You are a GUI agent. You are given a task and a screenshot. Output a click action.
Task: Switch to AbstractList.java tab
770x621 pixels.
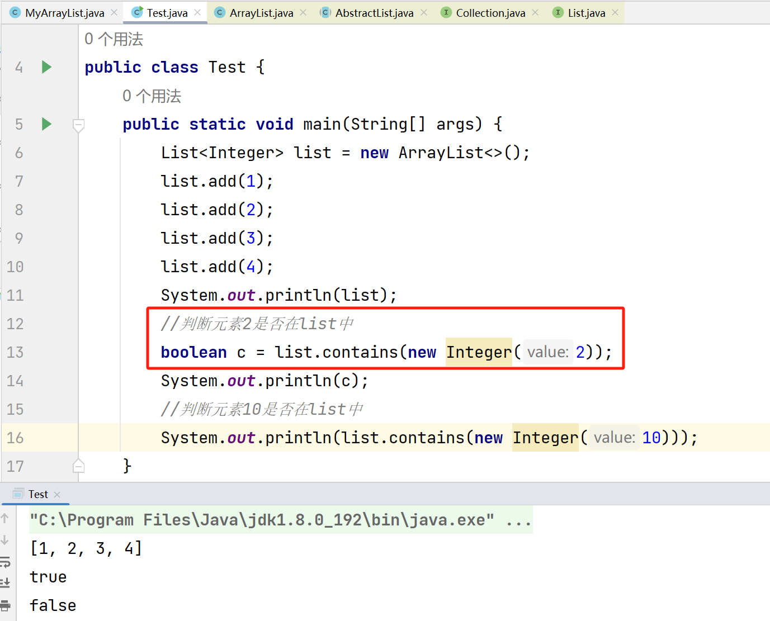click(374, 13)
